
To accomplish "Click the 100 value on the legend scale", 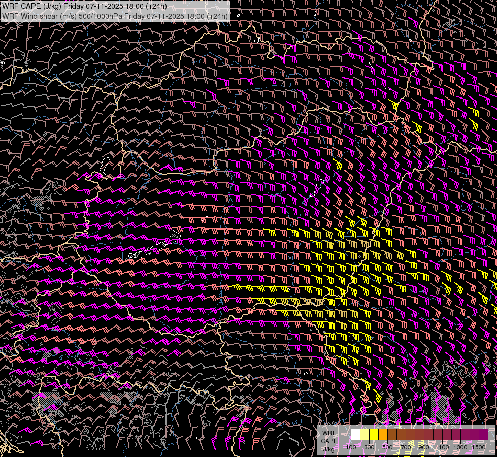I will (x=351, y=447).
